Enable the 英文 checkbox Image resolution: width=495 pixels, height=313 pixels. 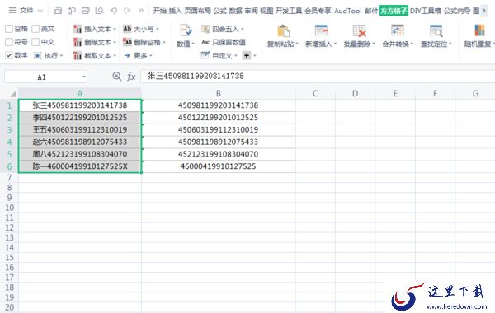coord(35,29)
